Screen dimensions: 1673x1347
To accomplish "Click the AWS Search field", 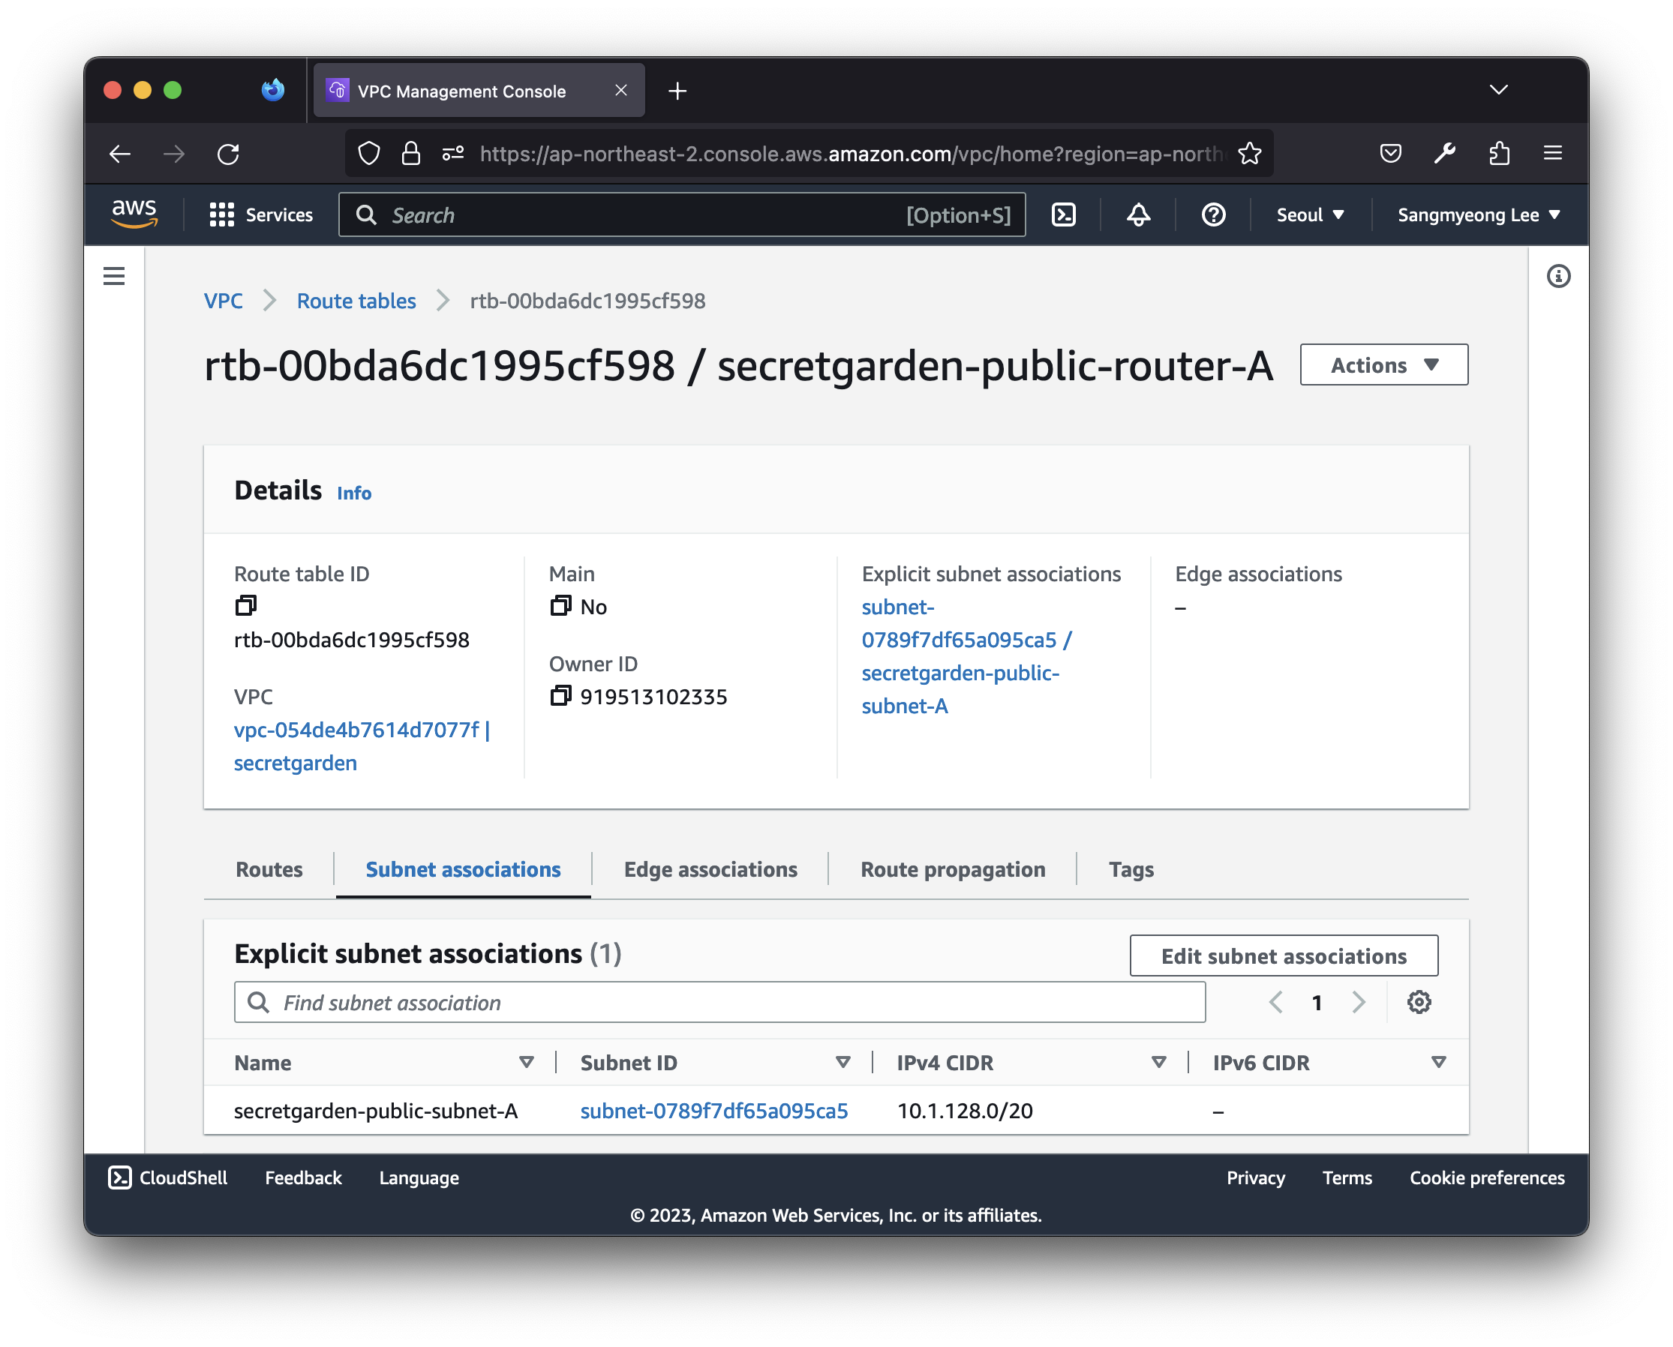I will point(682,215).
